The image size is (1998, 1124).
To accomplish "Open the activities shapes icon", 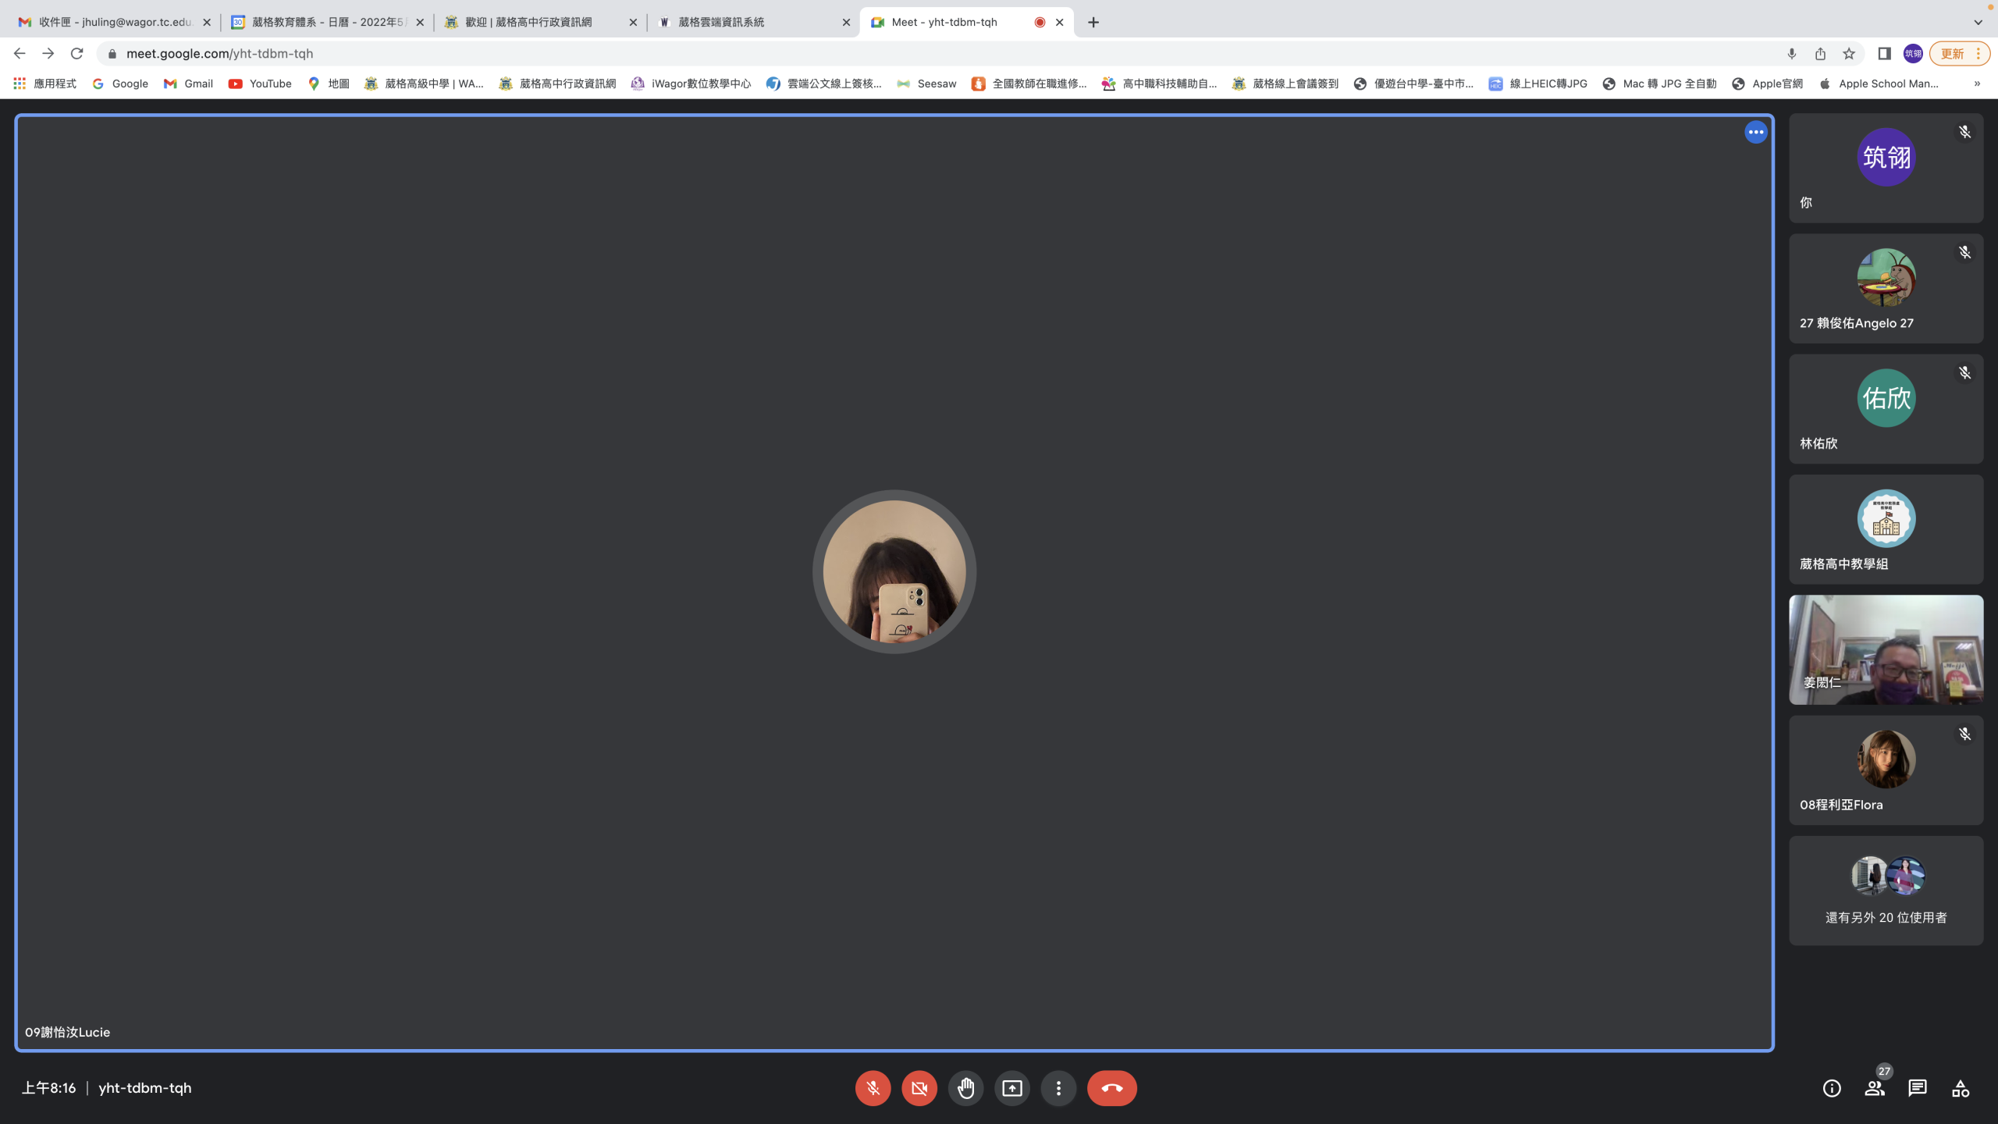I will tap(1961, 1088).
